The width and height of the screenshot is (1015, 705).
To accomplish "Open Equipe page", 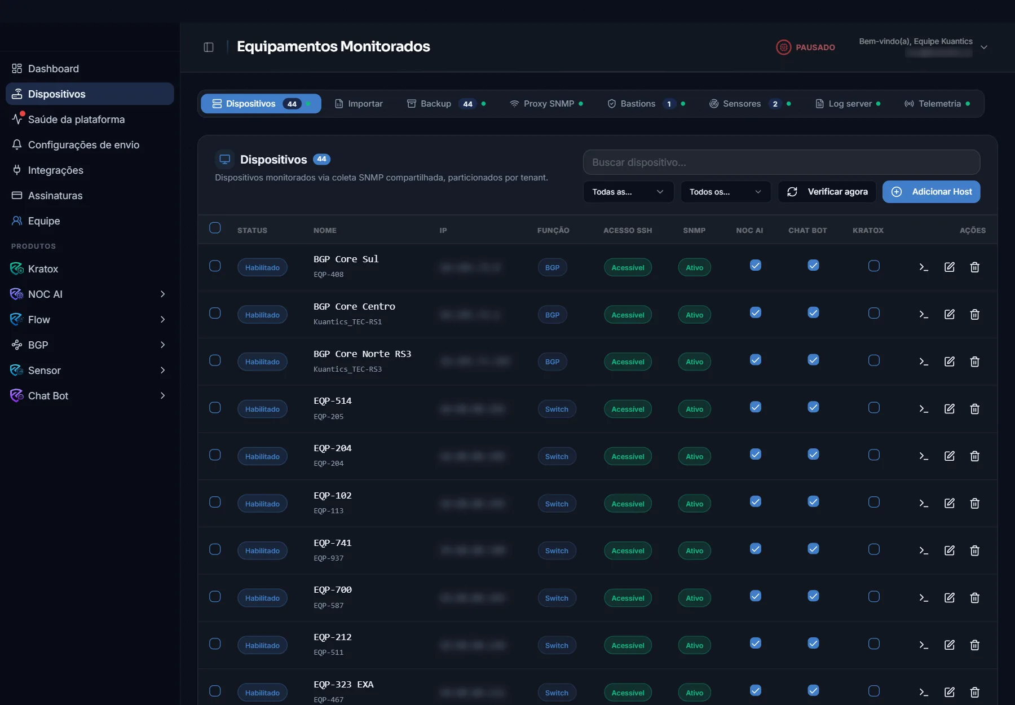I will [90, 221].
